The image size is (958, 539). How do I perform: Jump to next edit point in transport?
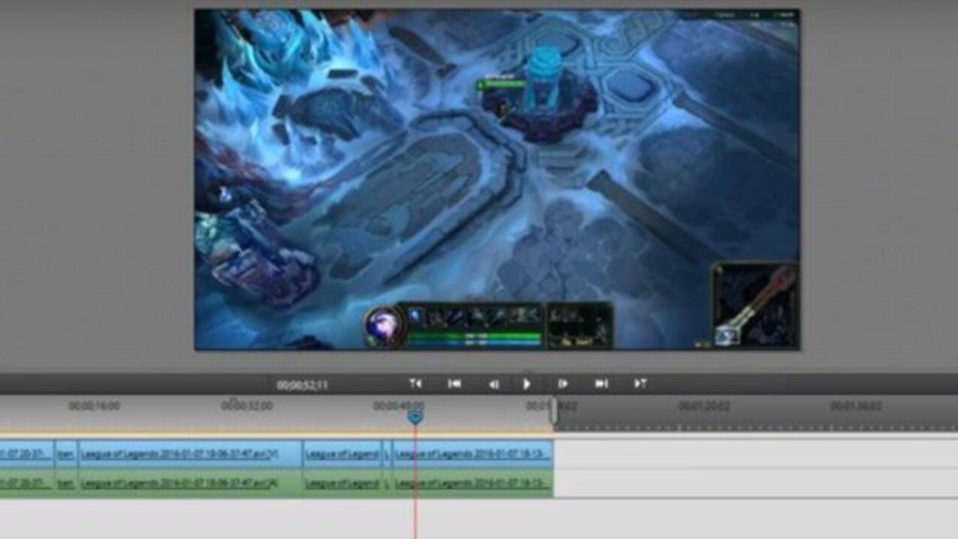(640, 384)
